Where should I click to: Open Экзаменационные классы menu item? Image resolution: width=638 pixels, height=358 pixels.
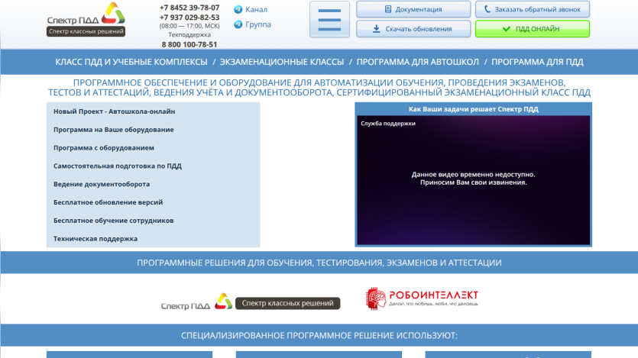tap(282, 62)
